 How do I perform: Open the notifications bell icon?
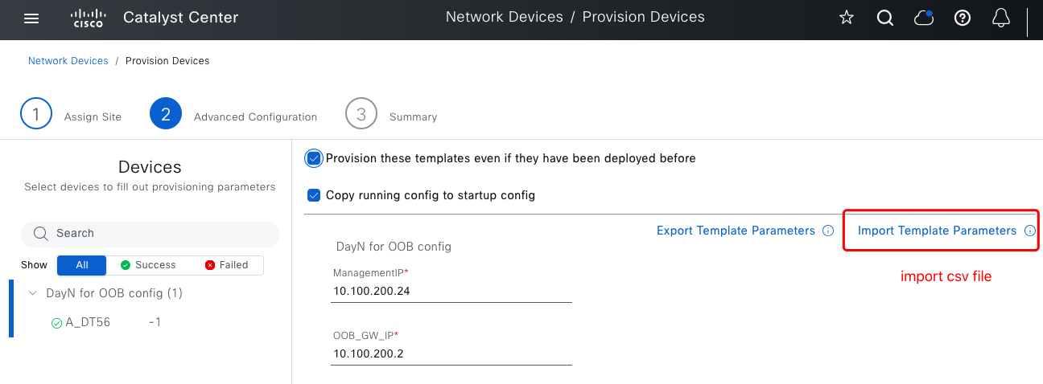tap(1001, 18)
